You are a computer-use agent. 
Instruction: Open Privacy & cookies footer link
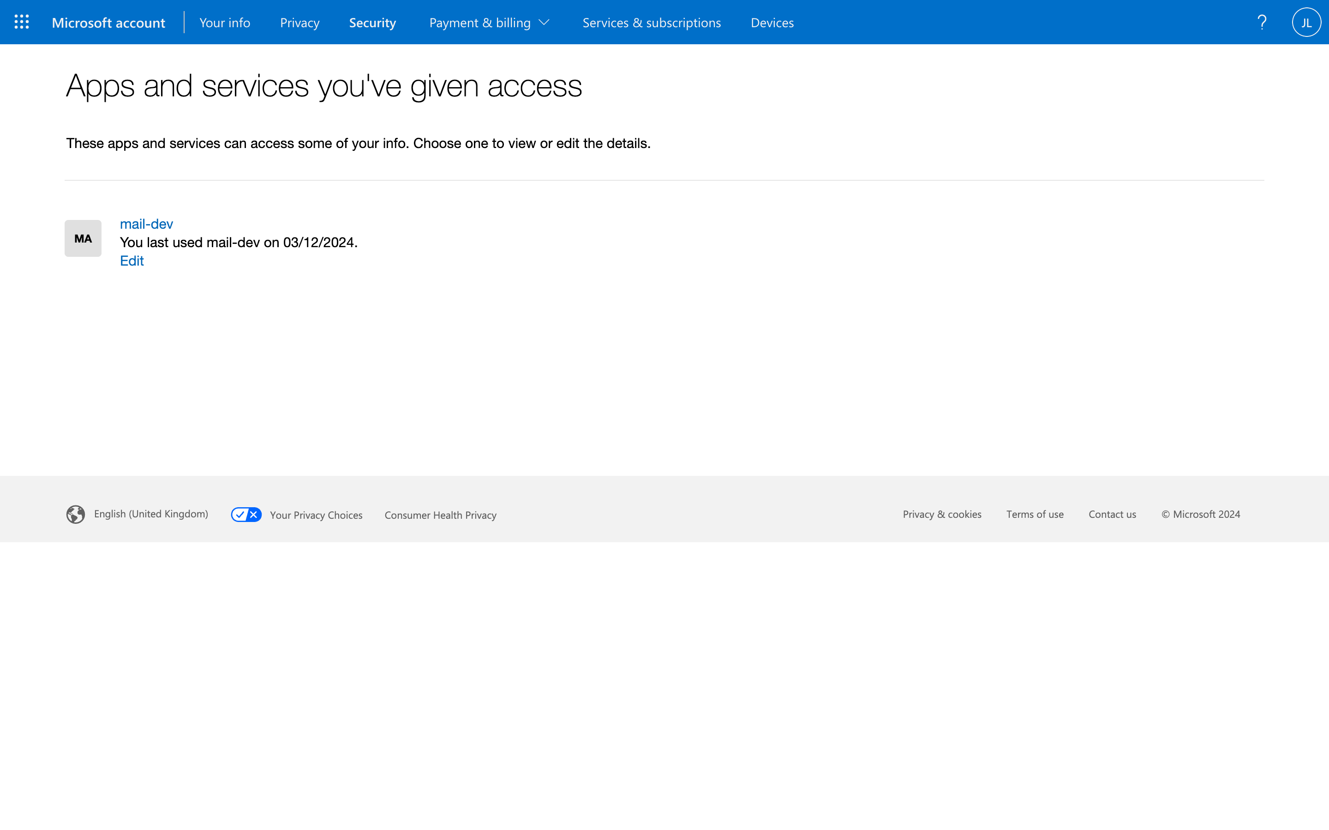(x=942, y=514)
